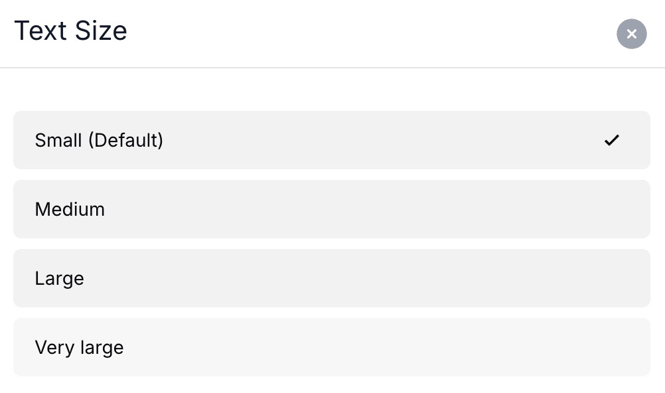Tap the currently selected Small (Default) row
The width and height of the screenshot is (665, 393).
pyautogui.click(x=331, y=140)
